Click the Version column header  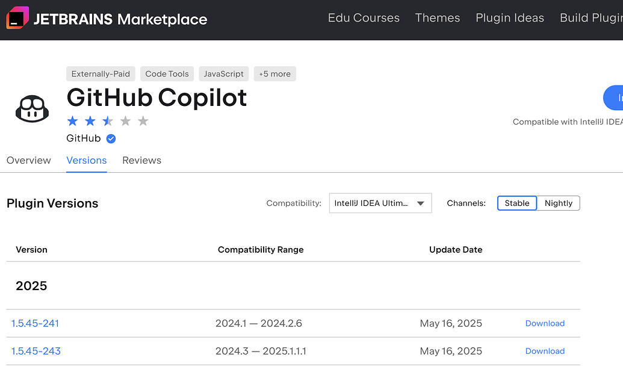31,249
